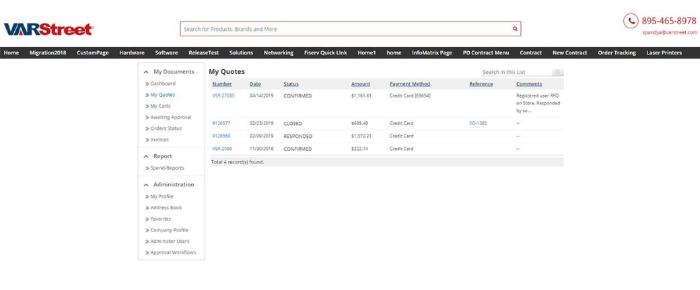Sort quotes by Amount column

click(360, 84)
